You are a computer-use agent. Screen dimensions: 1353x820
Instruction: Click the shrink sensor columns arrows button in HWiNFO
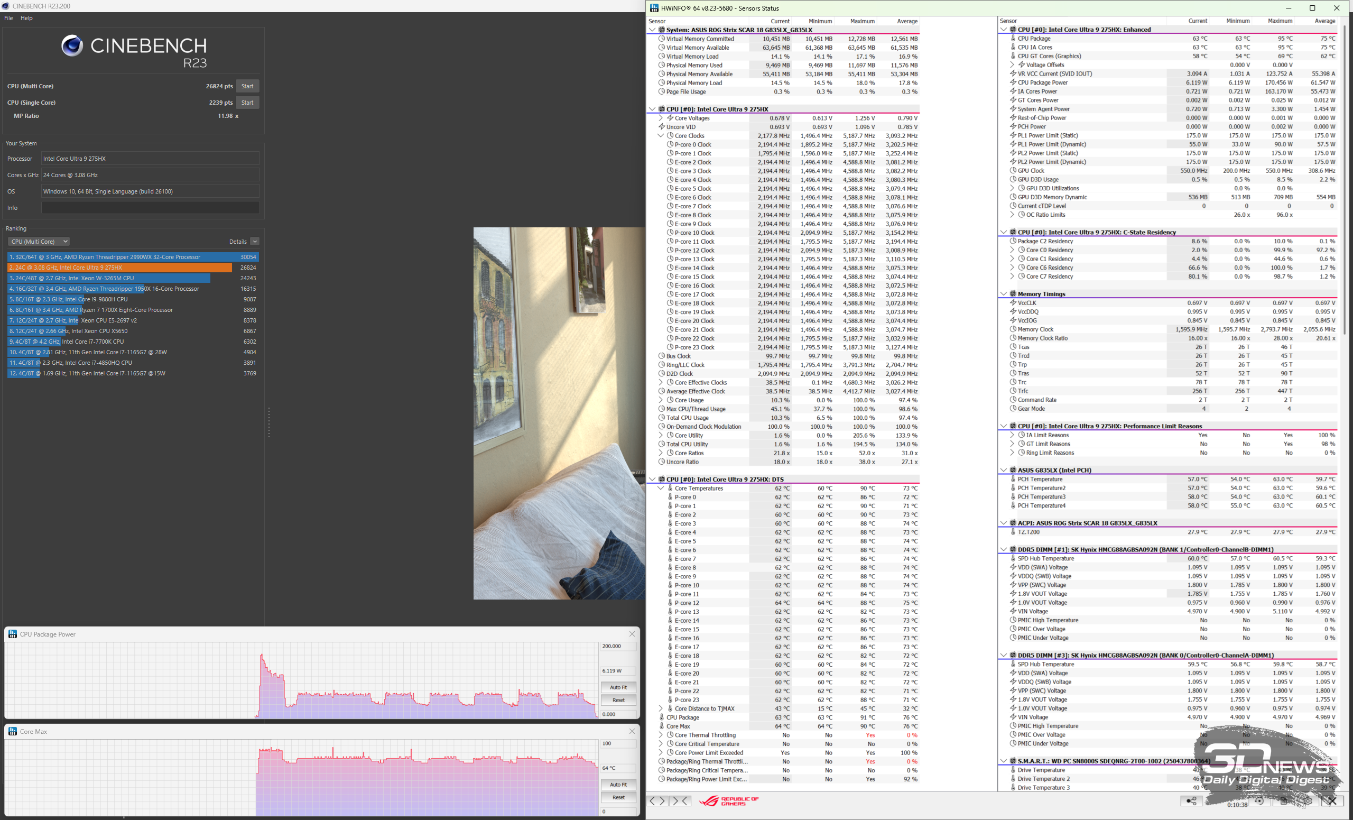pos(680,801)
